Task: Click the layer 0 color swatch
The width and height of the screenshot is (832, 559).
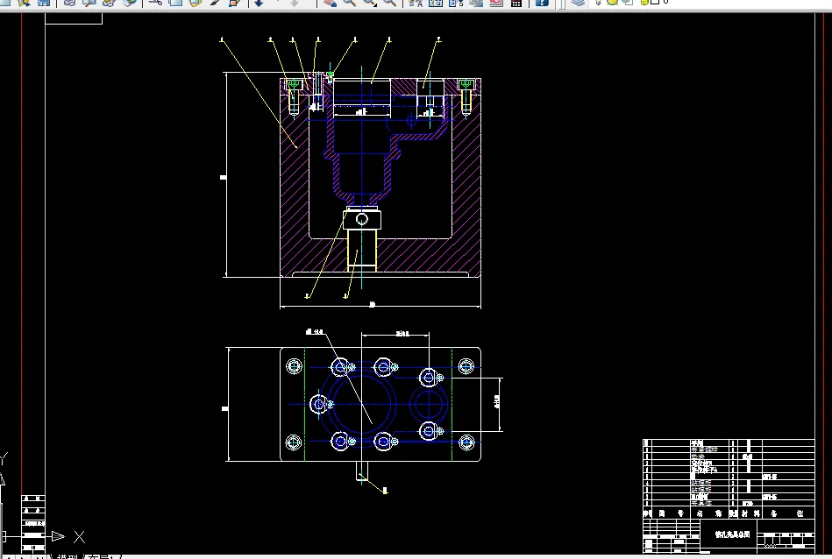Action: point(655,2)
